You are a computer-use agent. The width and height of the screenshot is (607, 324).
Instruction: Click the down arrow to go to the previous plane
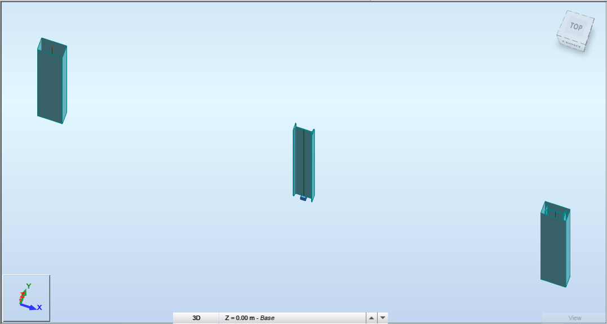tap(382, 317)
